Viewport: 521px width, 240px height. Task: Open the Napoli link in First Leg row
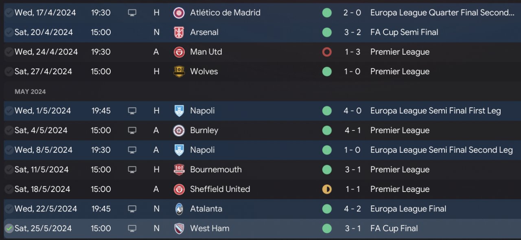pyautogui.click(x=202, y=111)
